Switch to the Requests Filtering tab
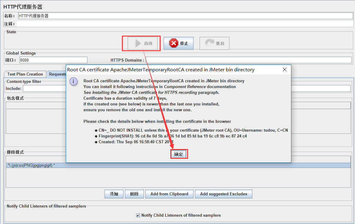 click(x=57, y=74)
